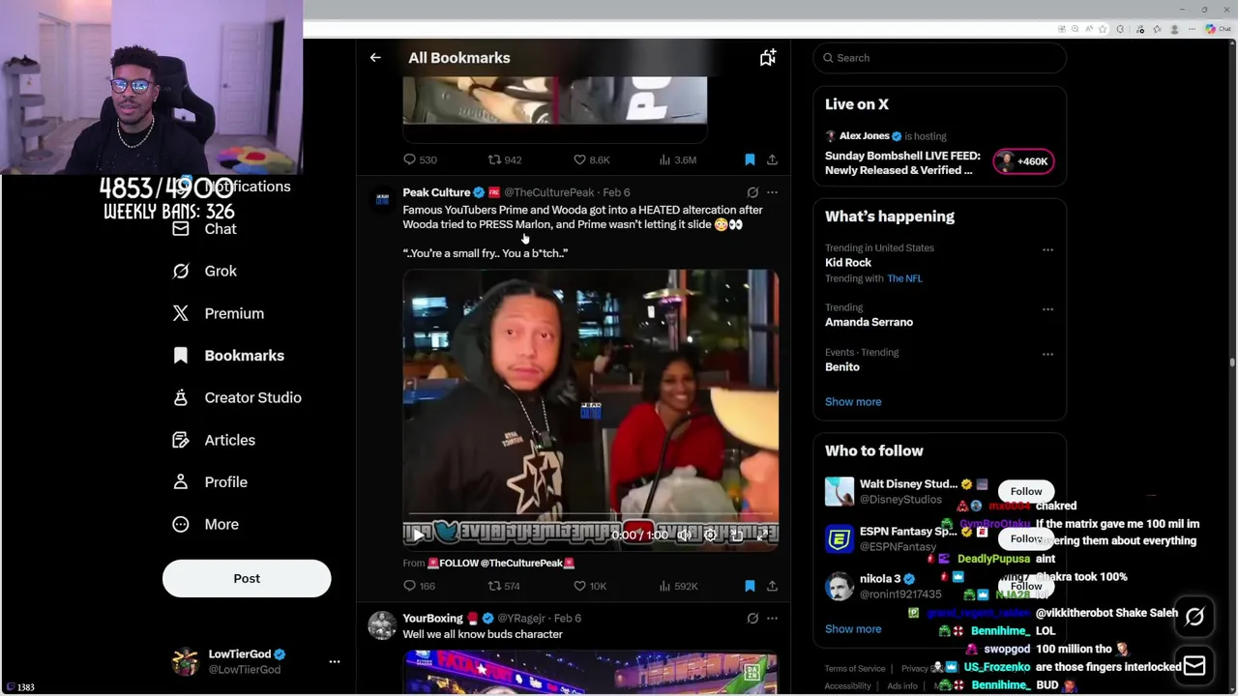Share the 3.6M views post
This screenshot has width=1238, height=696.
[x=772, y=159]
